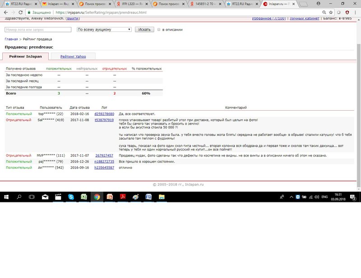The image size is (361, 278).
Task: Focus the lot number search field
Action: click(x=38, y=30)
